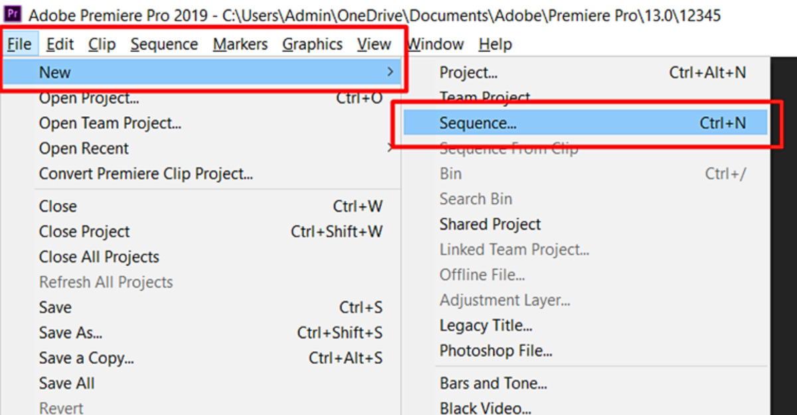This screenshot has height=415, width=797.
Task: Select Convert Premiere Clip Project...
Action: click(x=145, y=174)
